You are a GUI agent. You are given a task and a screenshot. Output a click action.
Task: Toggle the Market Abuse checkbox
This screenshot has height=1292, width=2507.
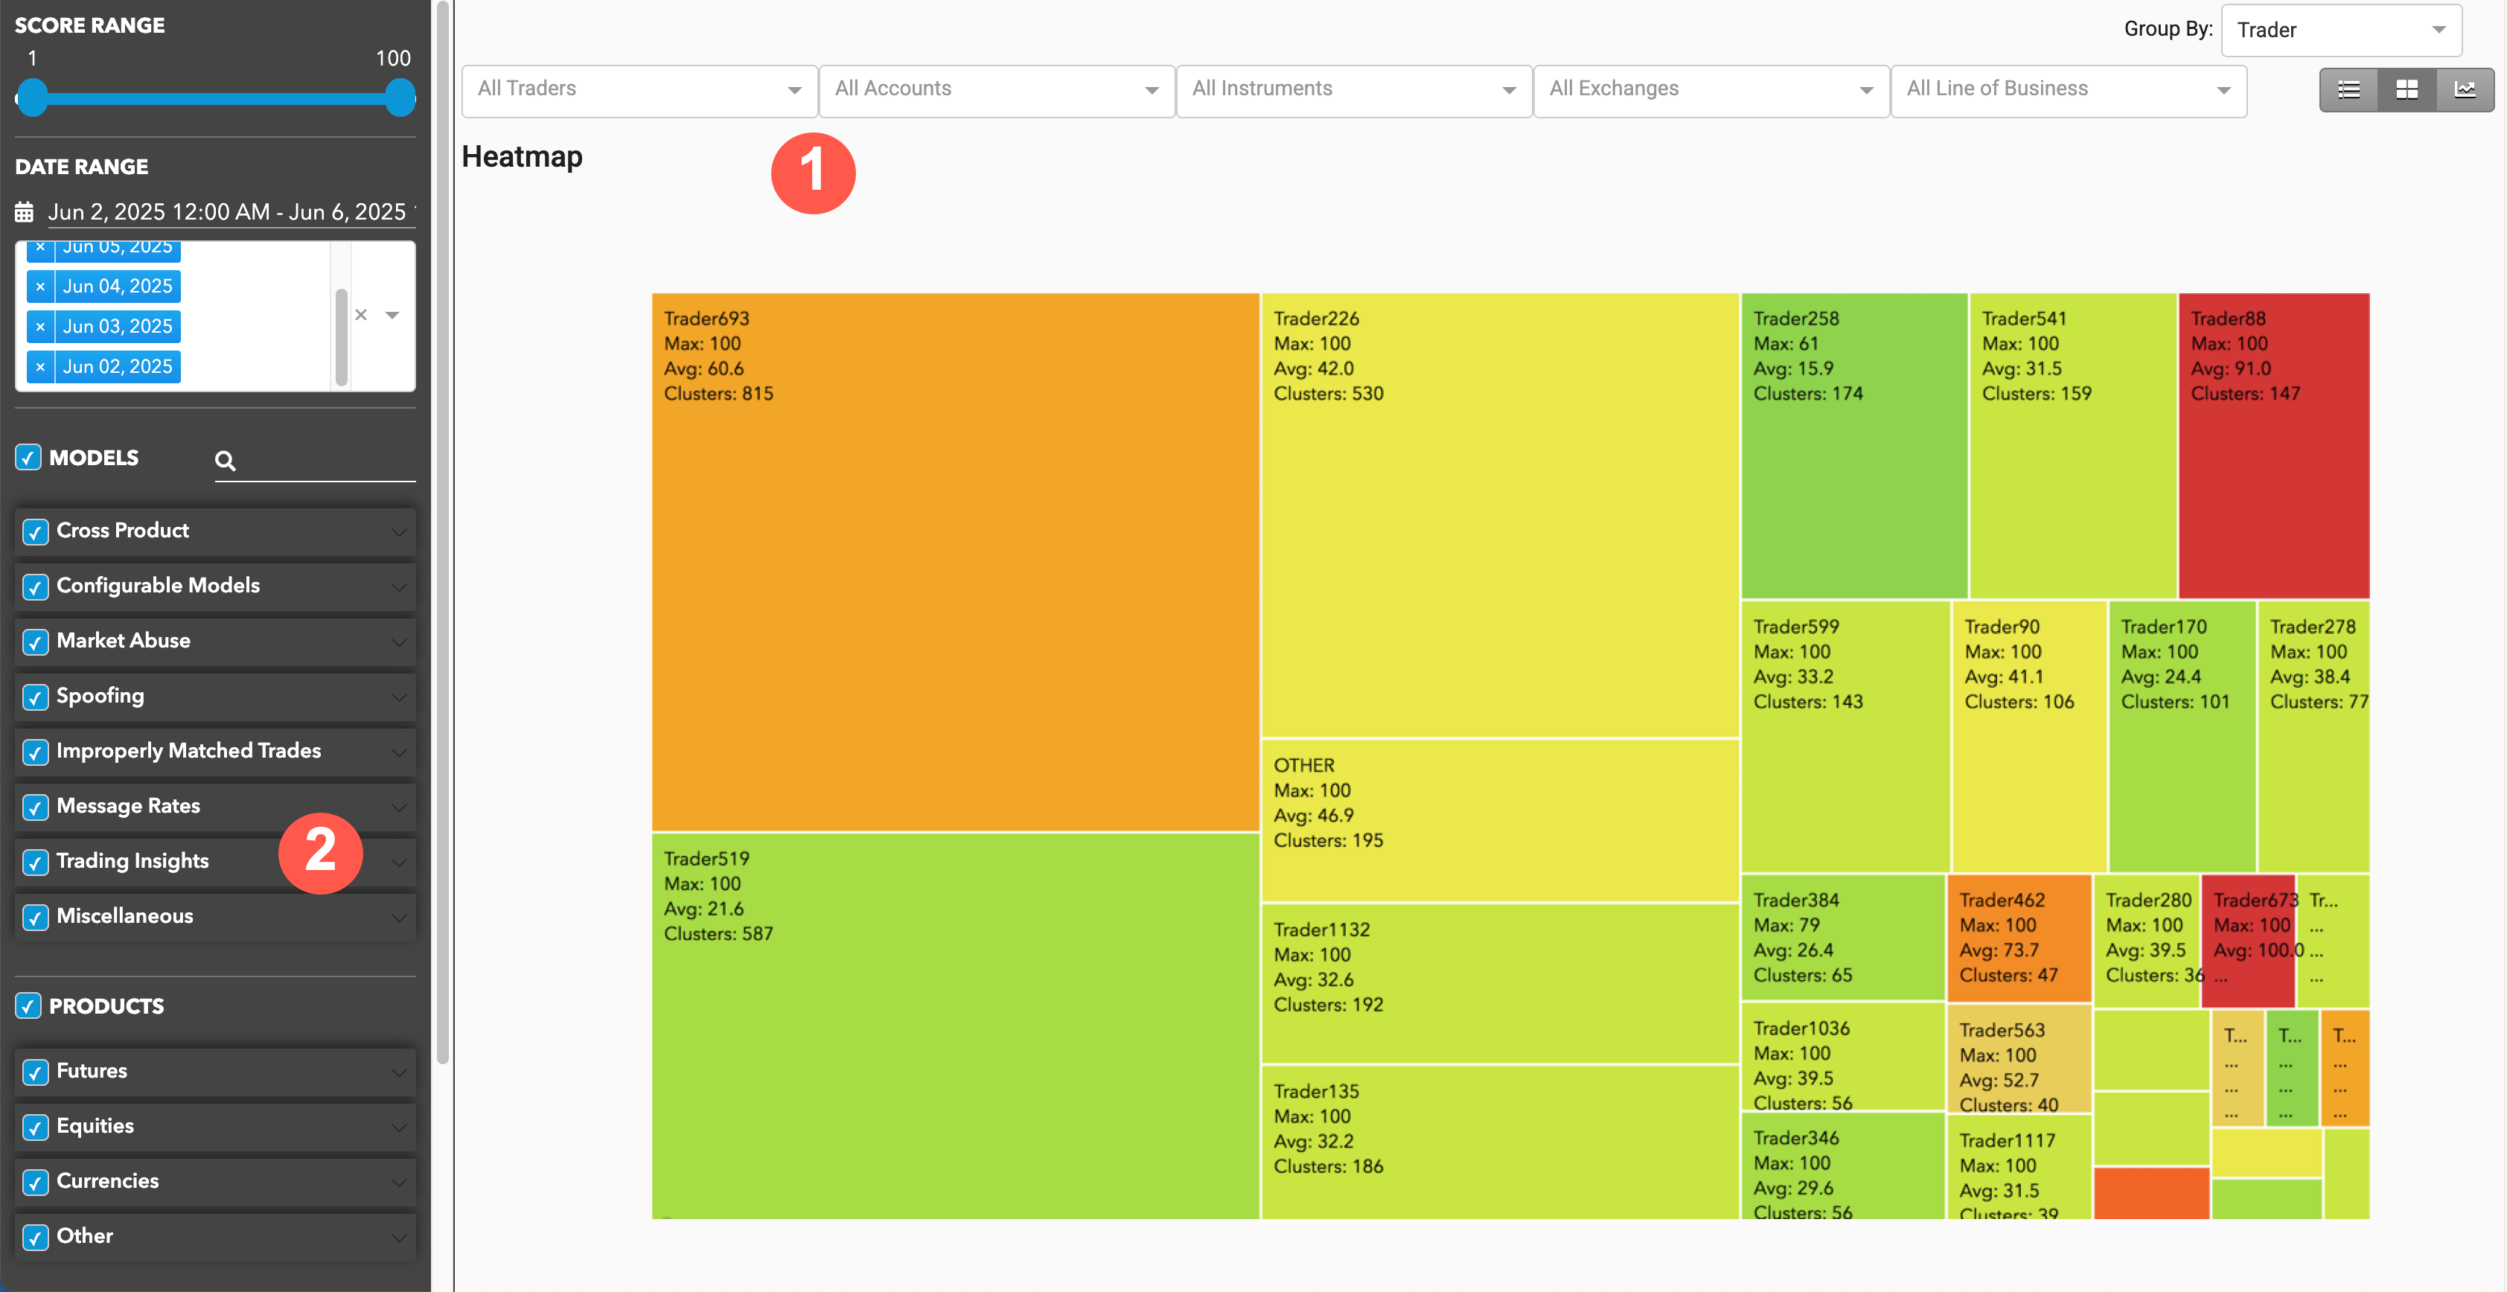pos(36,642)
